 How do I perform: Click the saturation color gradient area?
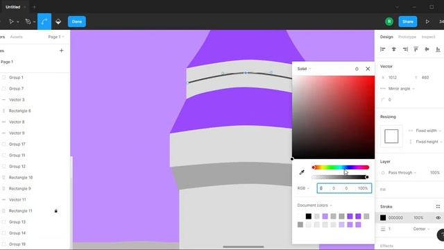tap(333, 117)
